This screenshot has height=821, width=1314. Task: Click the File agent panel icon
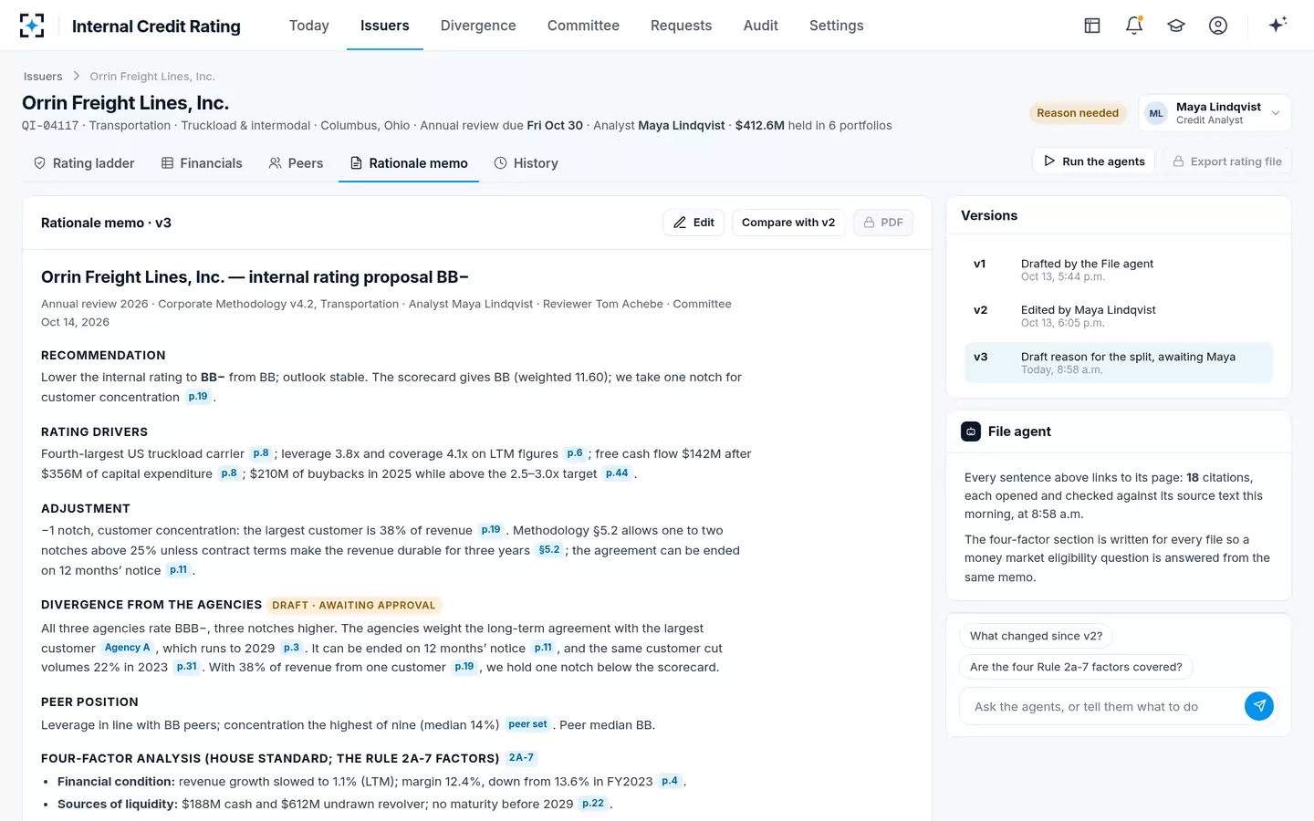[x=971, y=431]
